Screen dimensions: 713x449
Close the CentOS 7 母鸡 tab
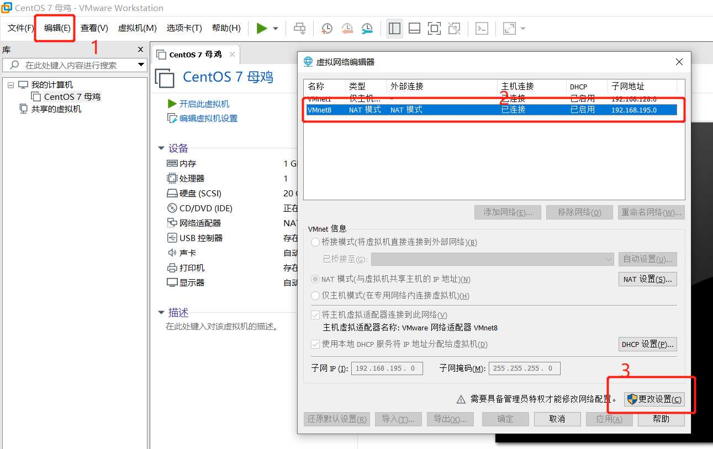(232, 55)
